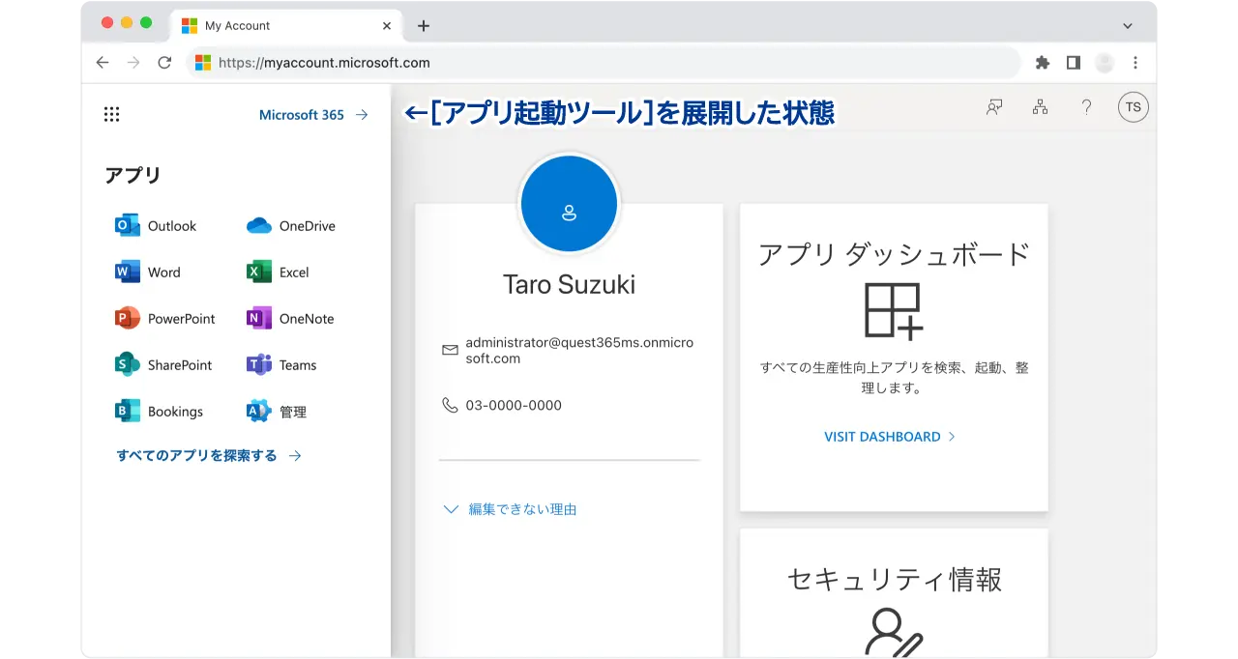Toggle the browser side panel icon
This screenshot has height=659, width=1238.
(1073, 62)
